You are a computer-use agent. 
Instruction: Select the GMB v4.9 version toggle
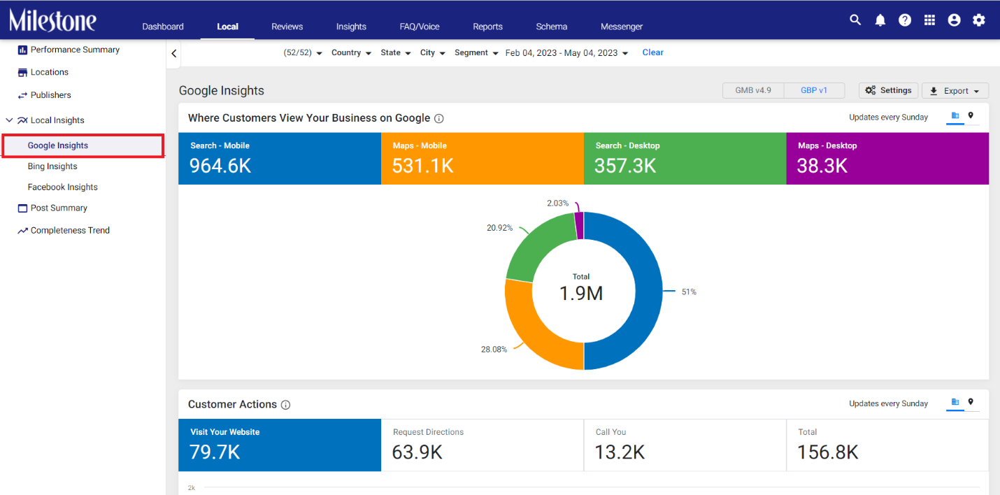pos(753,90)
